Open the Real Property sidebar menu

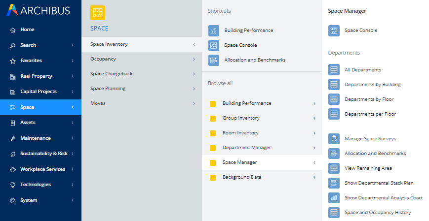pyautogui.click(x=41, y=76)
